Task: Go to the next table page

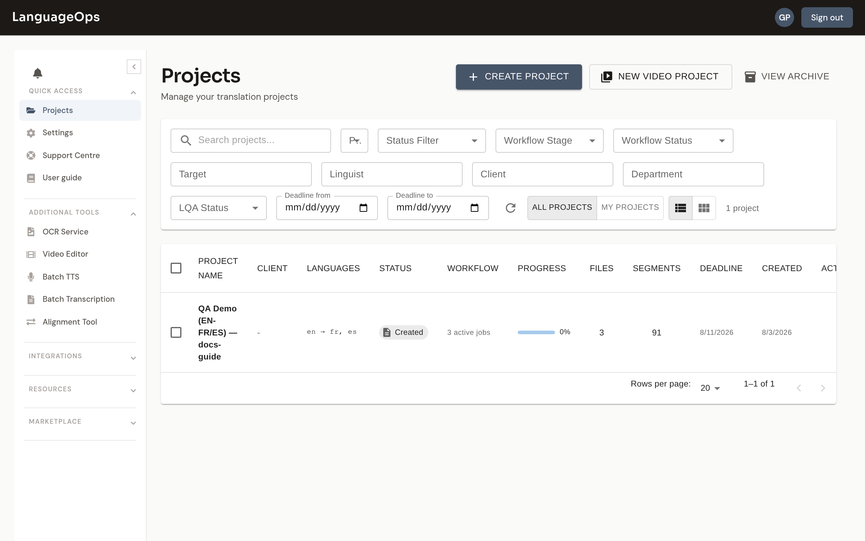Action: tap(823, 388)
